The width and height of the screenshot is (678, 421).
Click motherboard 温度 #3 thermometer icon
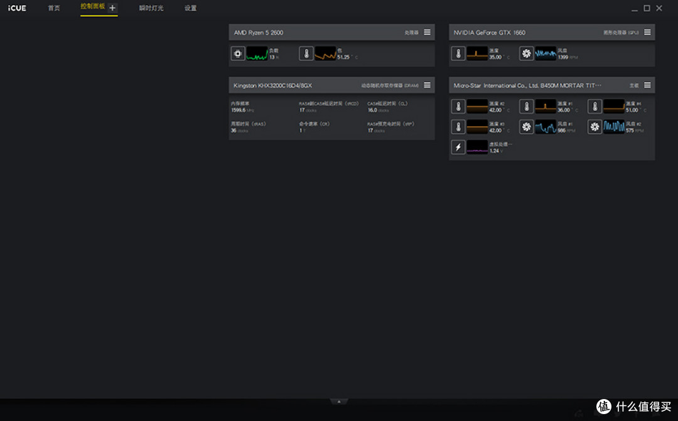(x=458, y=127)
